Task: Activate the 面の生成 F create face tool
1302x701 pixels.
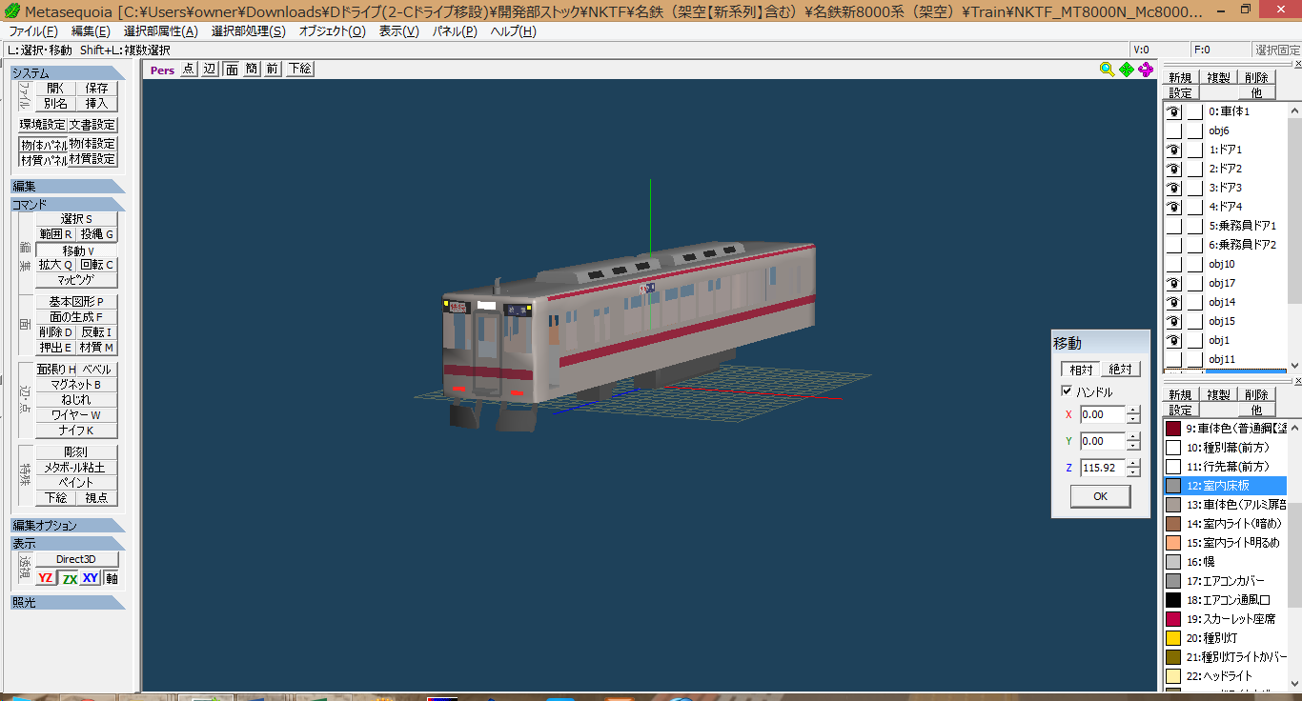Action: coord(76,317)
